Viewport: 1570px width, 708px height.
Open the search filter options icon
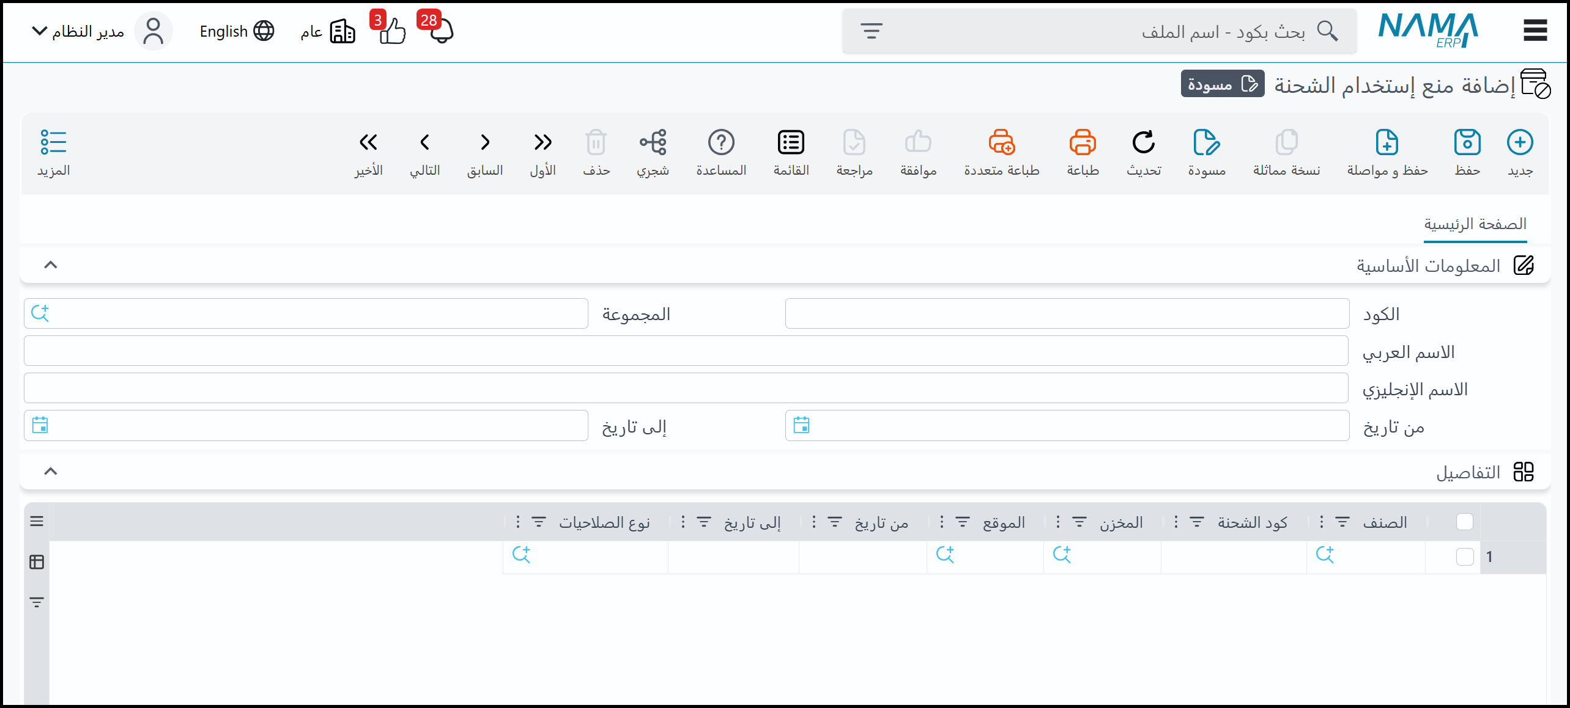[x=871, y=31]
